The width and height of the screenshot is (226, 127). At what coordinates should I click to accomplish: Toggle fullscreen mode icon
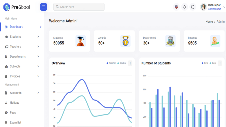coord(193,7)
